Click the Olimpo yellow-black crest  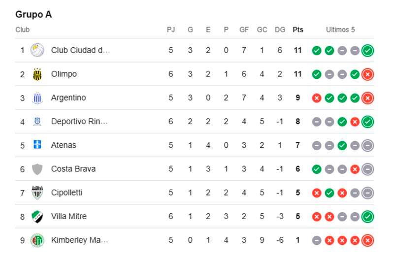point(37,74)
